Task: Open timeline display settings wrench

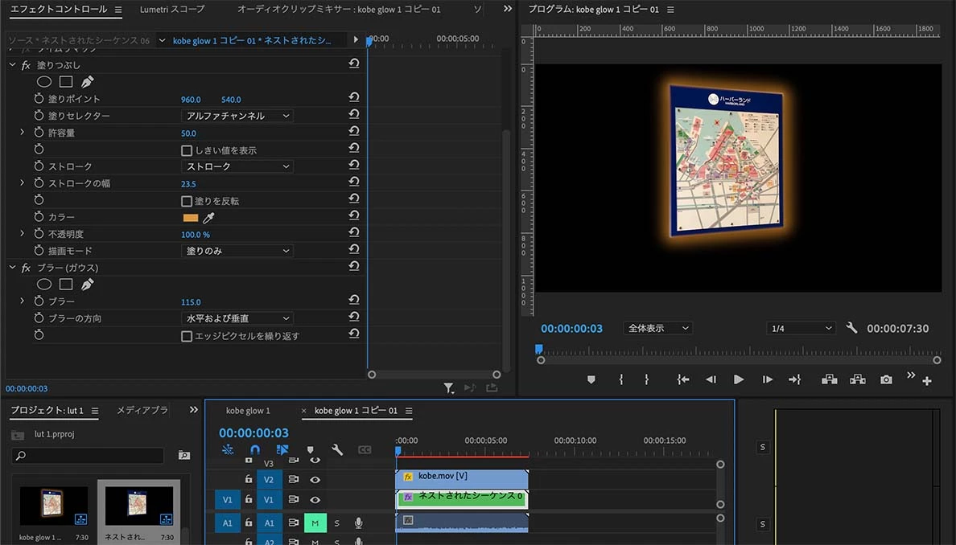Action: (336, 450)
